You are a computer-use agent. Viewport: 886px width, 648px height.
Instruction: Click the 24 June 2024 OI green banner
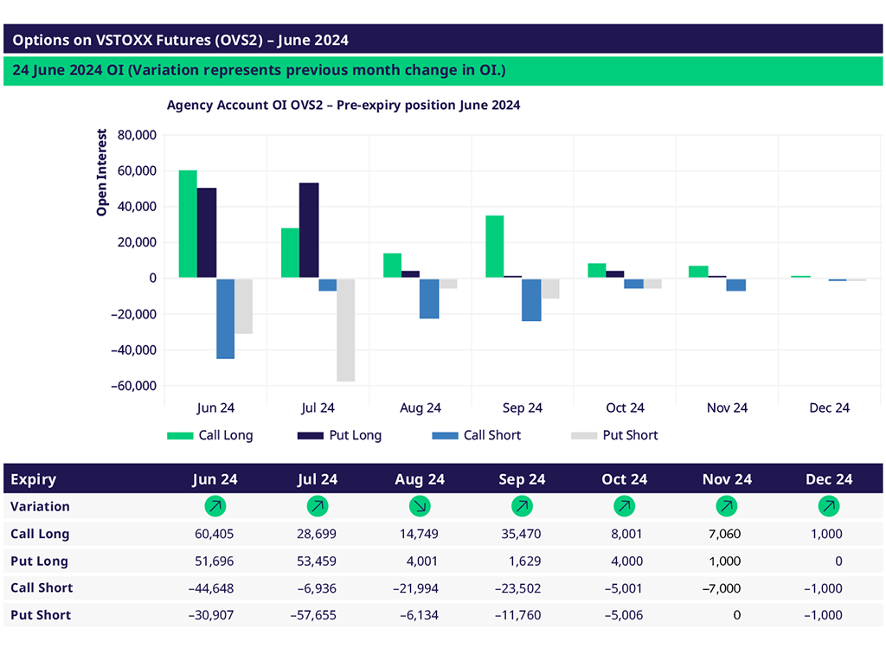click(260, 70)
